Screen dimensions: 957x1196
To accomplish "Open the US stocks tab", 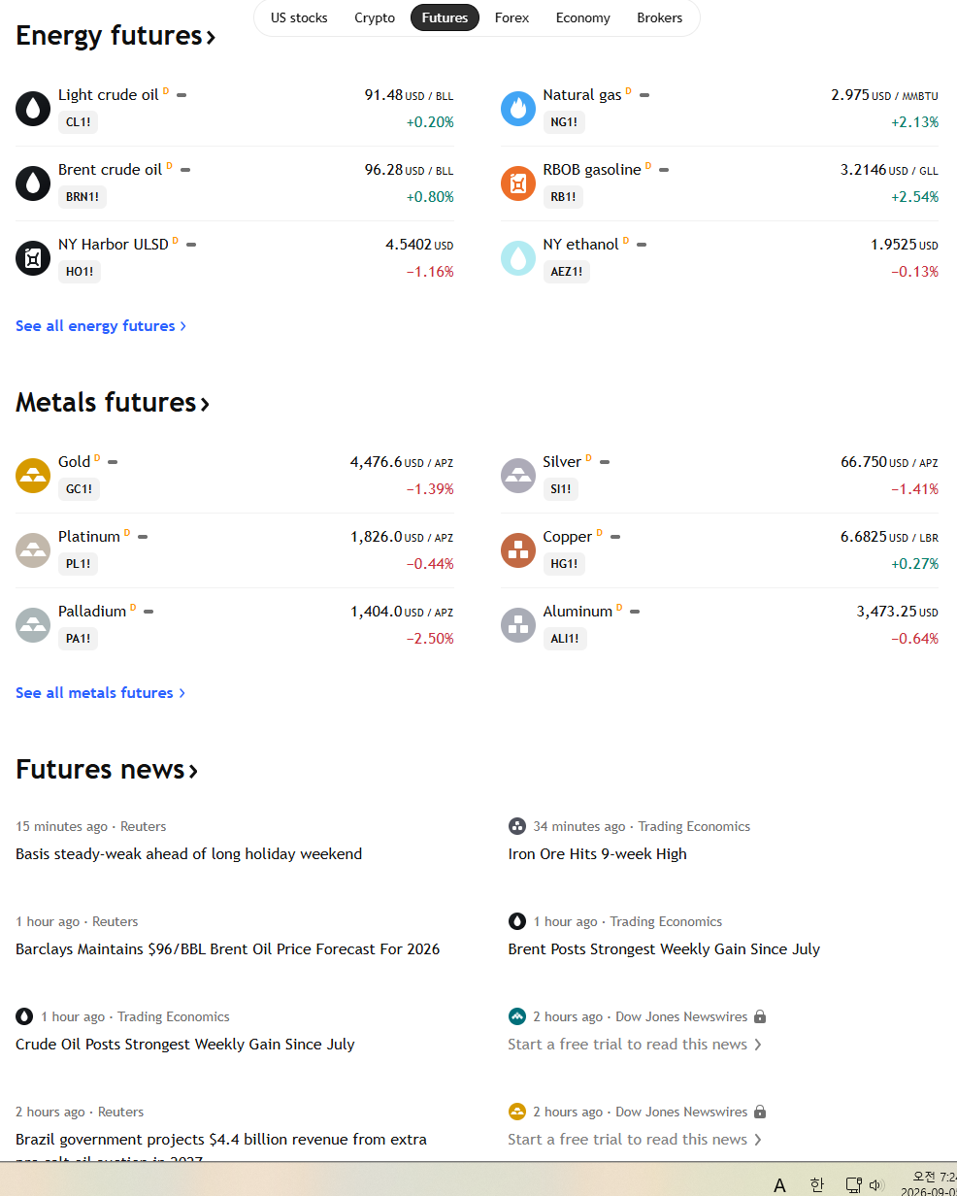I will [x=299, y=17].
